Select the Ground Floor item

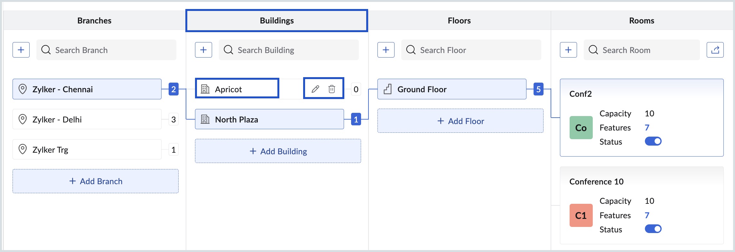coord(451,89)
